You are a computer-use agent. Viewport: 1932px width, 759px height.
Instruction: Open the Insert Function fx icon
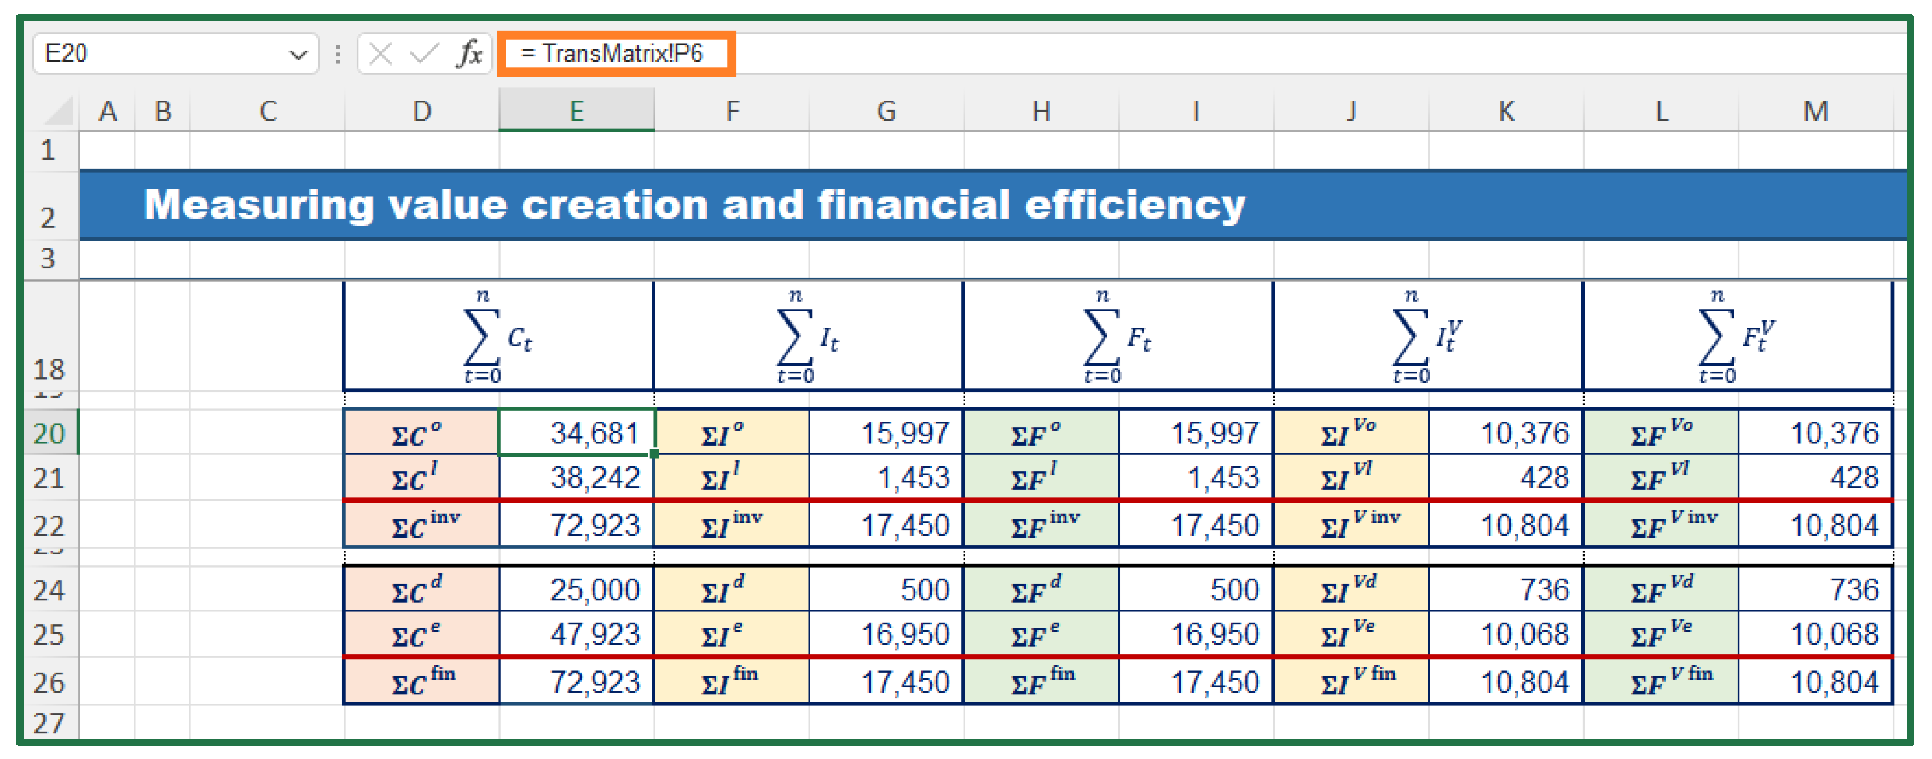pyautogui.click(x=469, y=54)
